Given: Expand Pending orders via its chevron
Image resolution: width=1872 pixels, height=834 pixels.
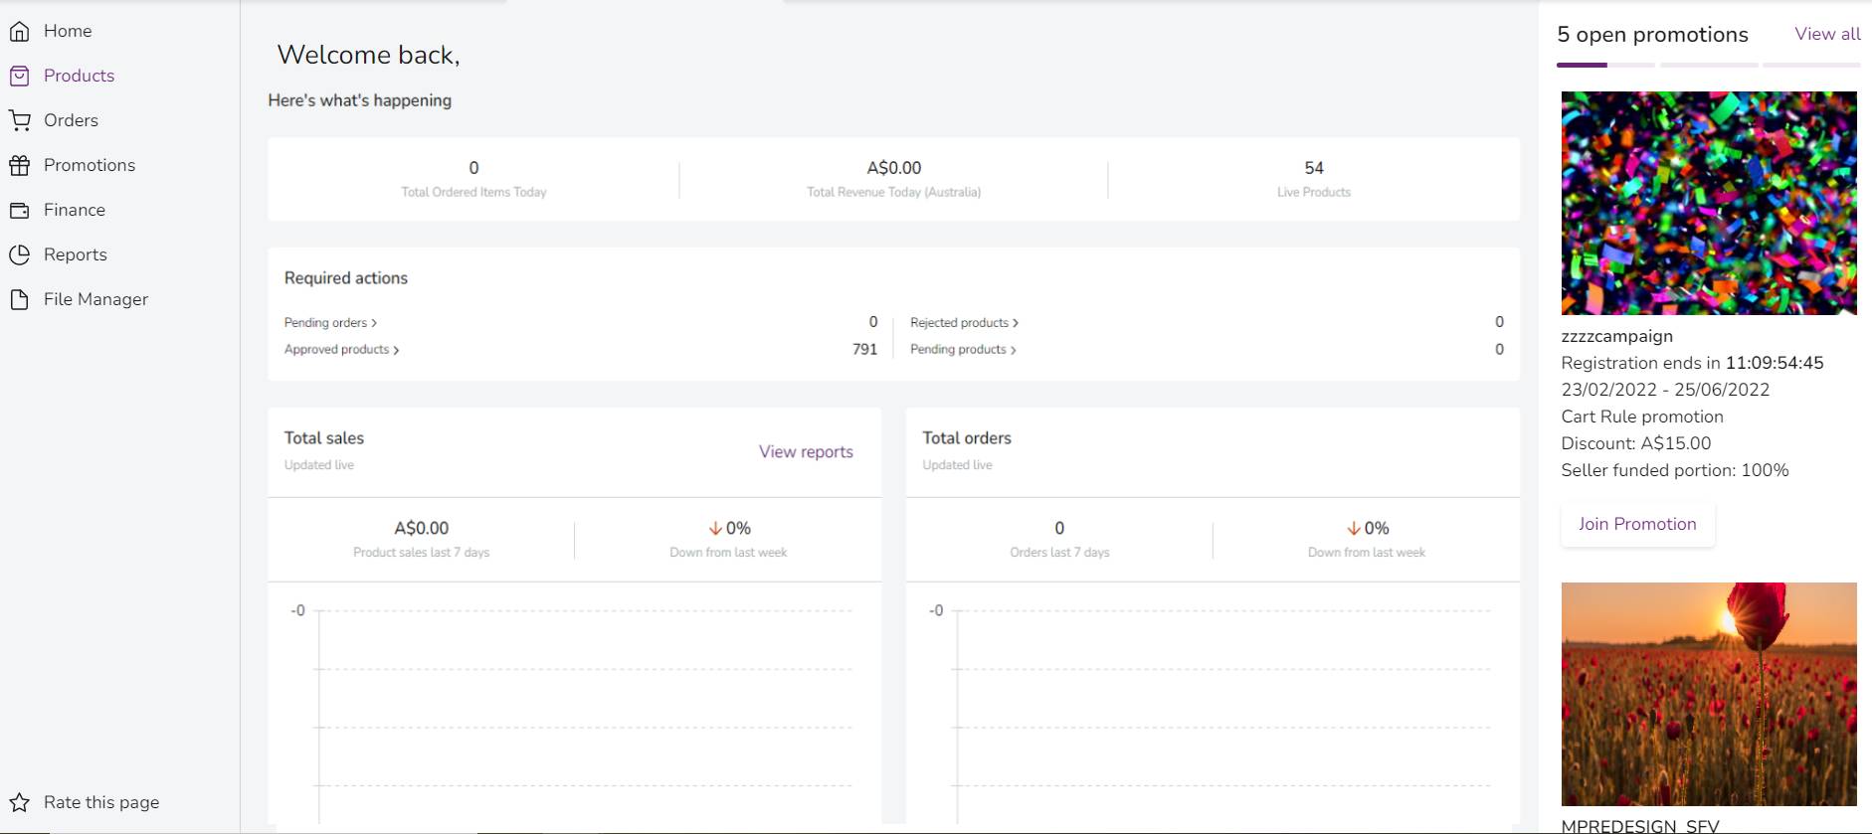Looking at the screenshot, I should click(374, 323).
